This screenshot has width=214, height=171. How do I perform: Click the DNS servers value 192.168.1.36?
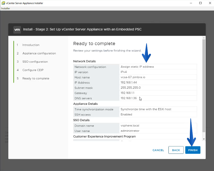click(129, 98)
